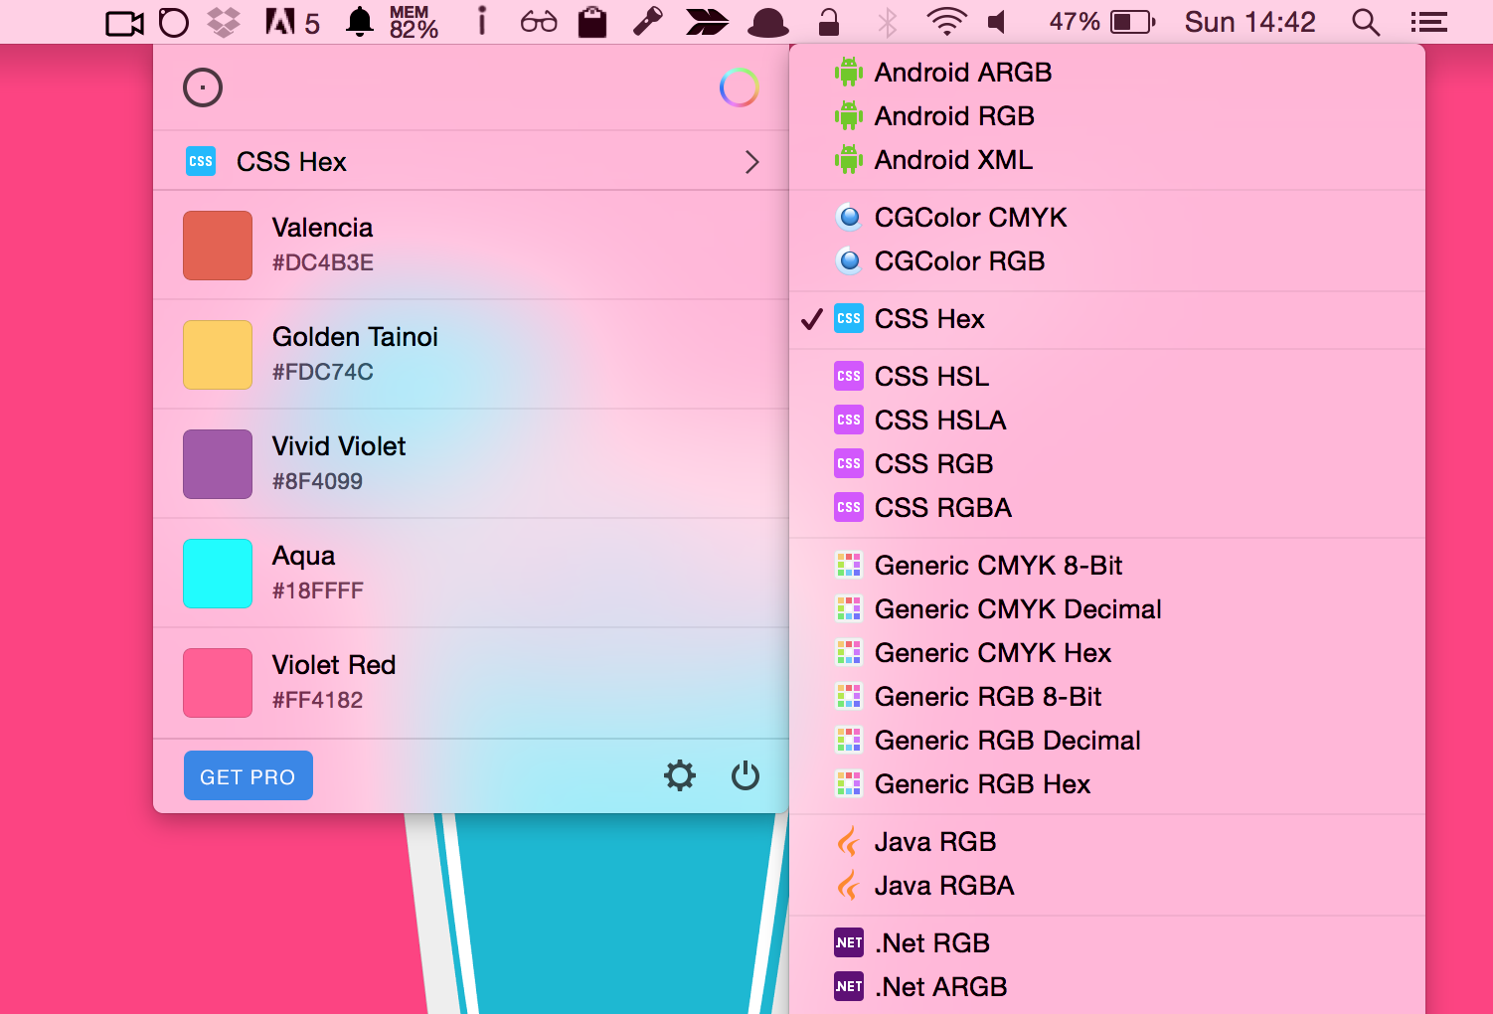The height and width of the screenshot is (1014, 1493).
Task: Select Generic CMYK Hex format
Action: pyautogui.click(x=1107, y=653)
